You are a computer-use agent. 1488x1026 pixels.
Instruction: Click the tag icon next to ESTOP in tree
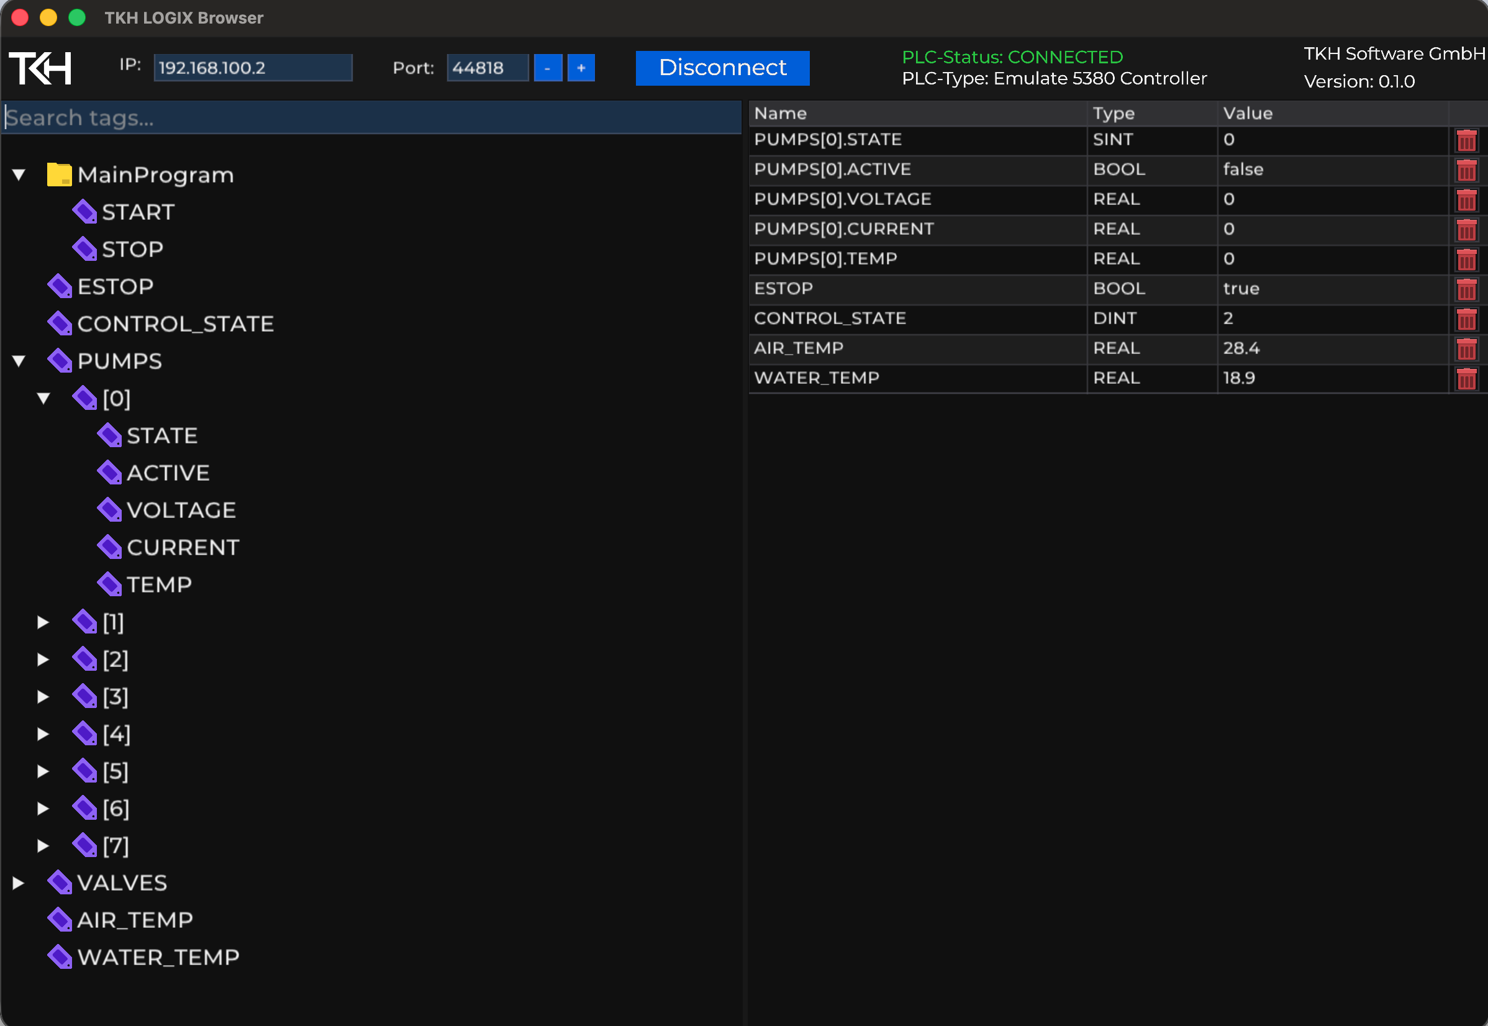(60, 286)
